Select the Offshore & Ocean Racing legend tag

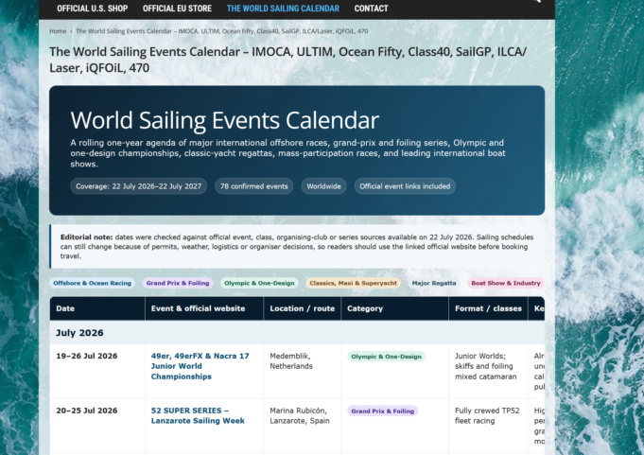click(92, 283)
